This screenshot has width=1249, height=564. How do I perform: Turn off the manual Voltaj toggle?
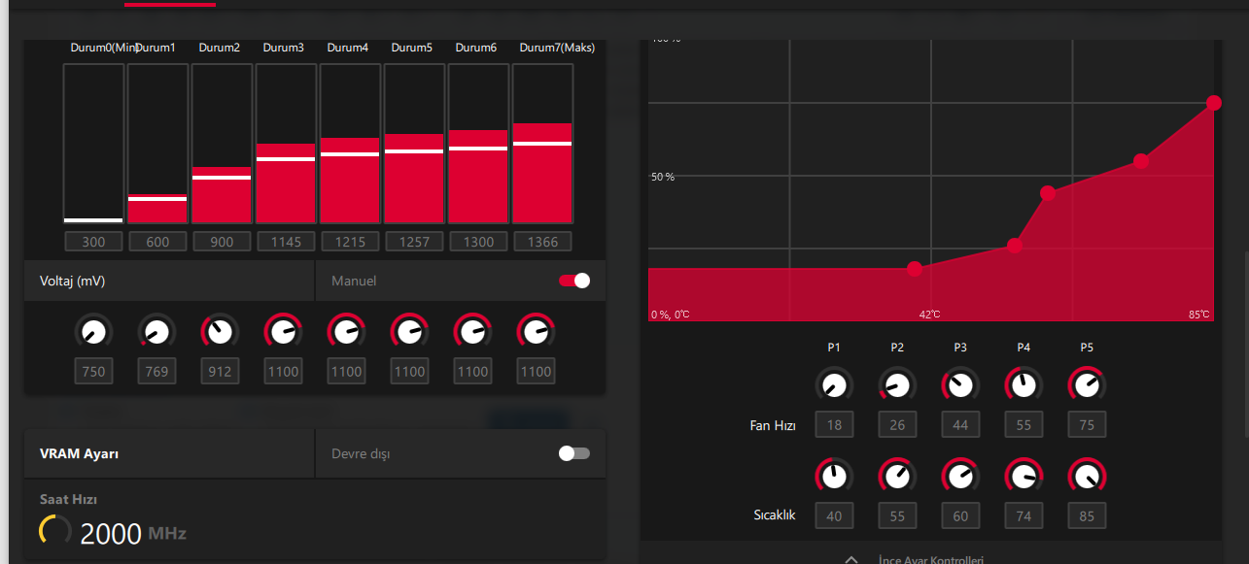click(x=573, y=281)
